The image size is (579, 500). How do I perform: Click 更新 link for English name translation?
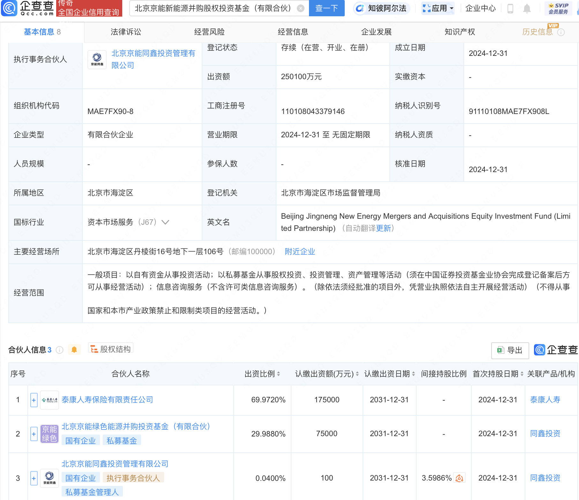click(x=383, y=228)
